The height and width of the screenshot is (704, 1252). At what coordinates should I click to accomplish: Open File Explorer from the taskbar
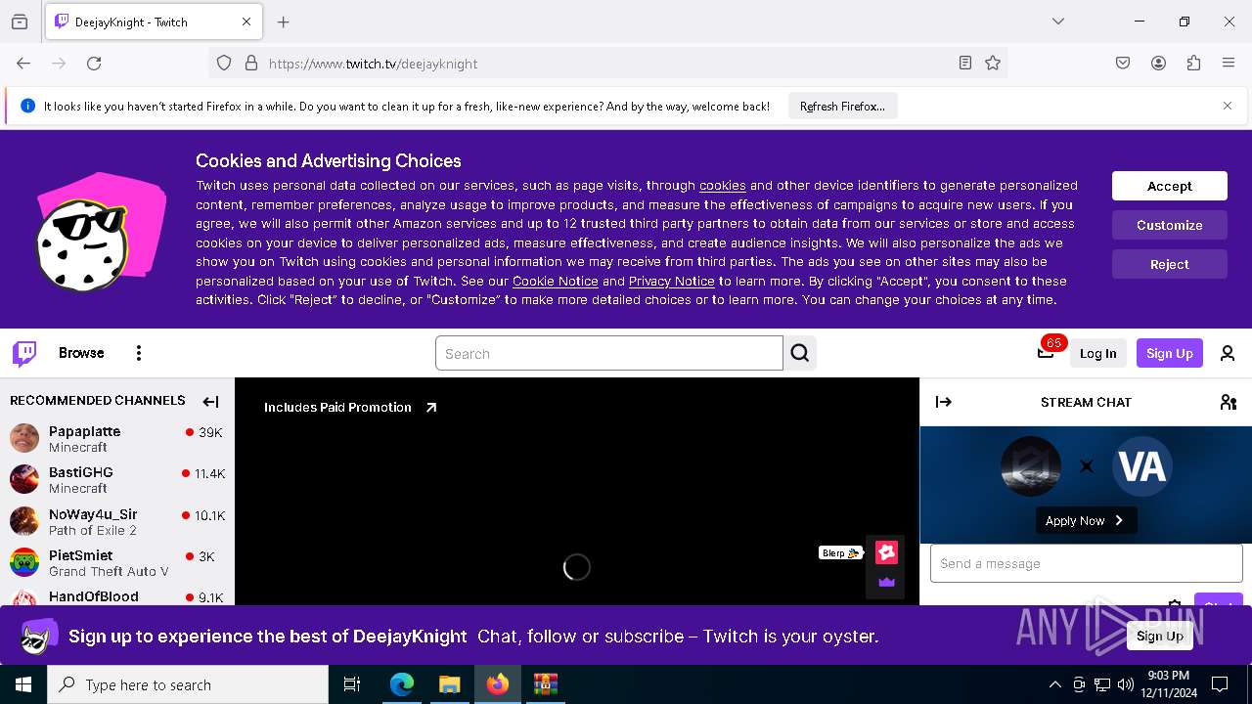[449, 684]
